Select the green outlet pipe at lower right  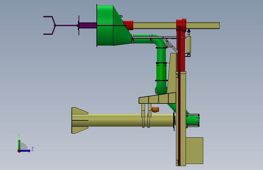[193, 120]
